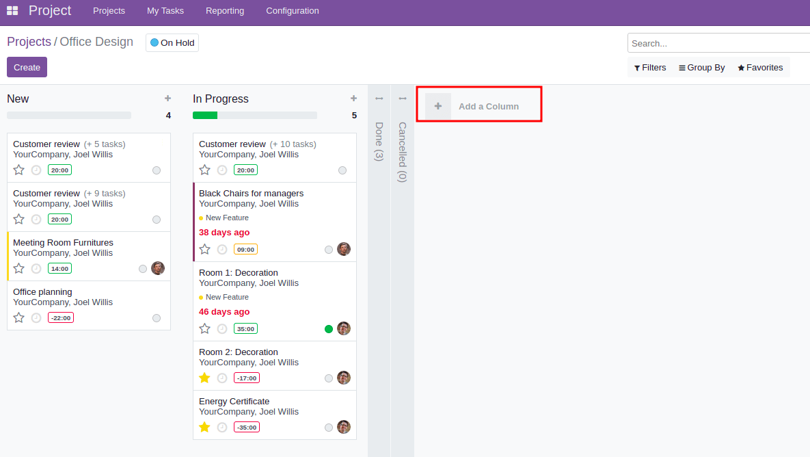
Task: Open the Group By dropdown
Action: pyautogui.click(x=701, y=67)
